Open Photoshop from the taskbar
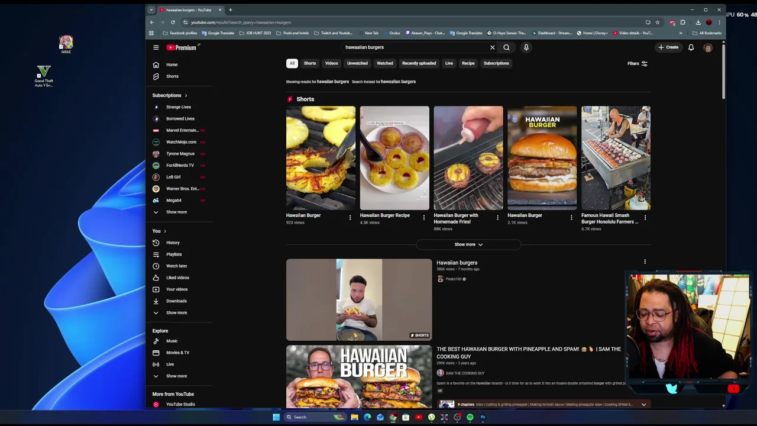This screenshot has height=426, width=757. (483, 417)
